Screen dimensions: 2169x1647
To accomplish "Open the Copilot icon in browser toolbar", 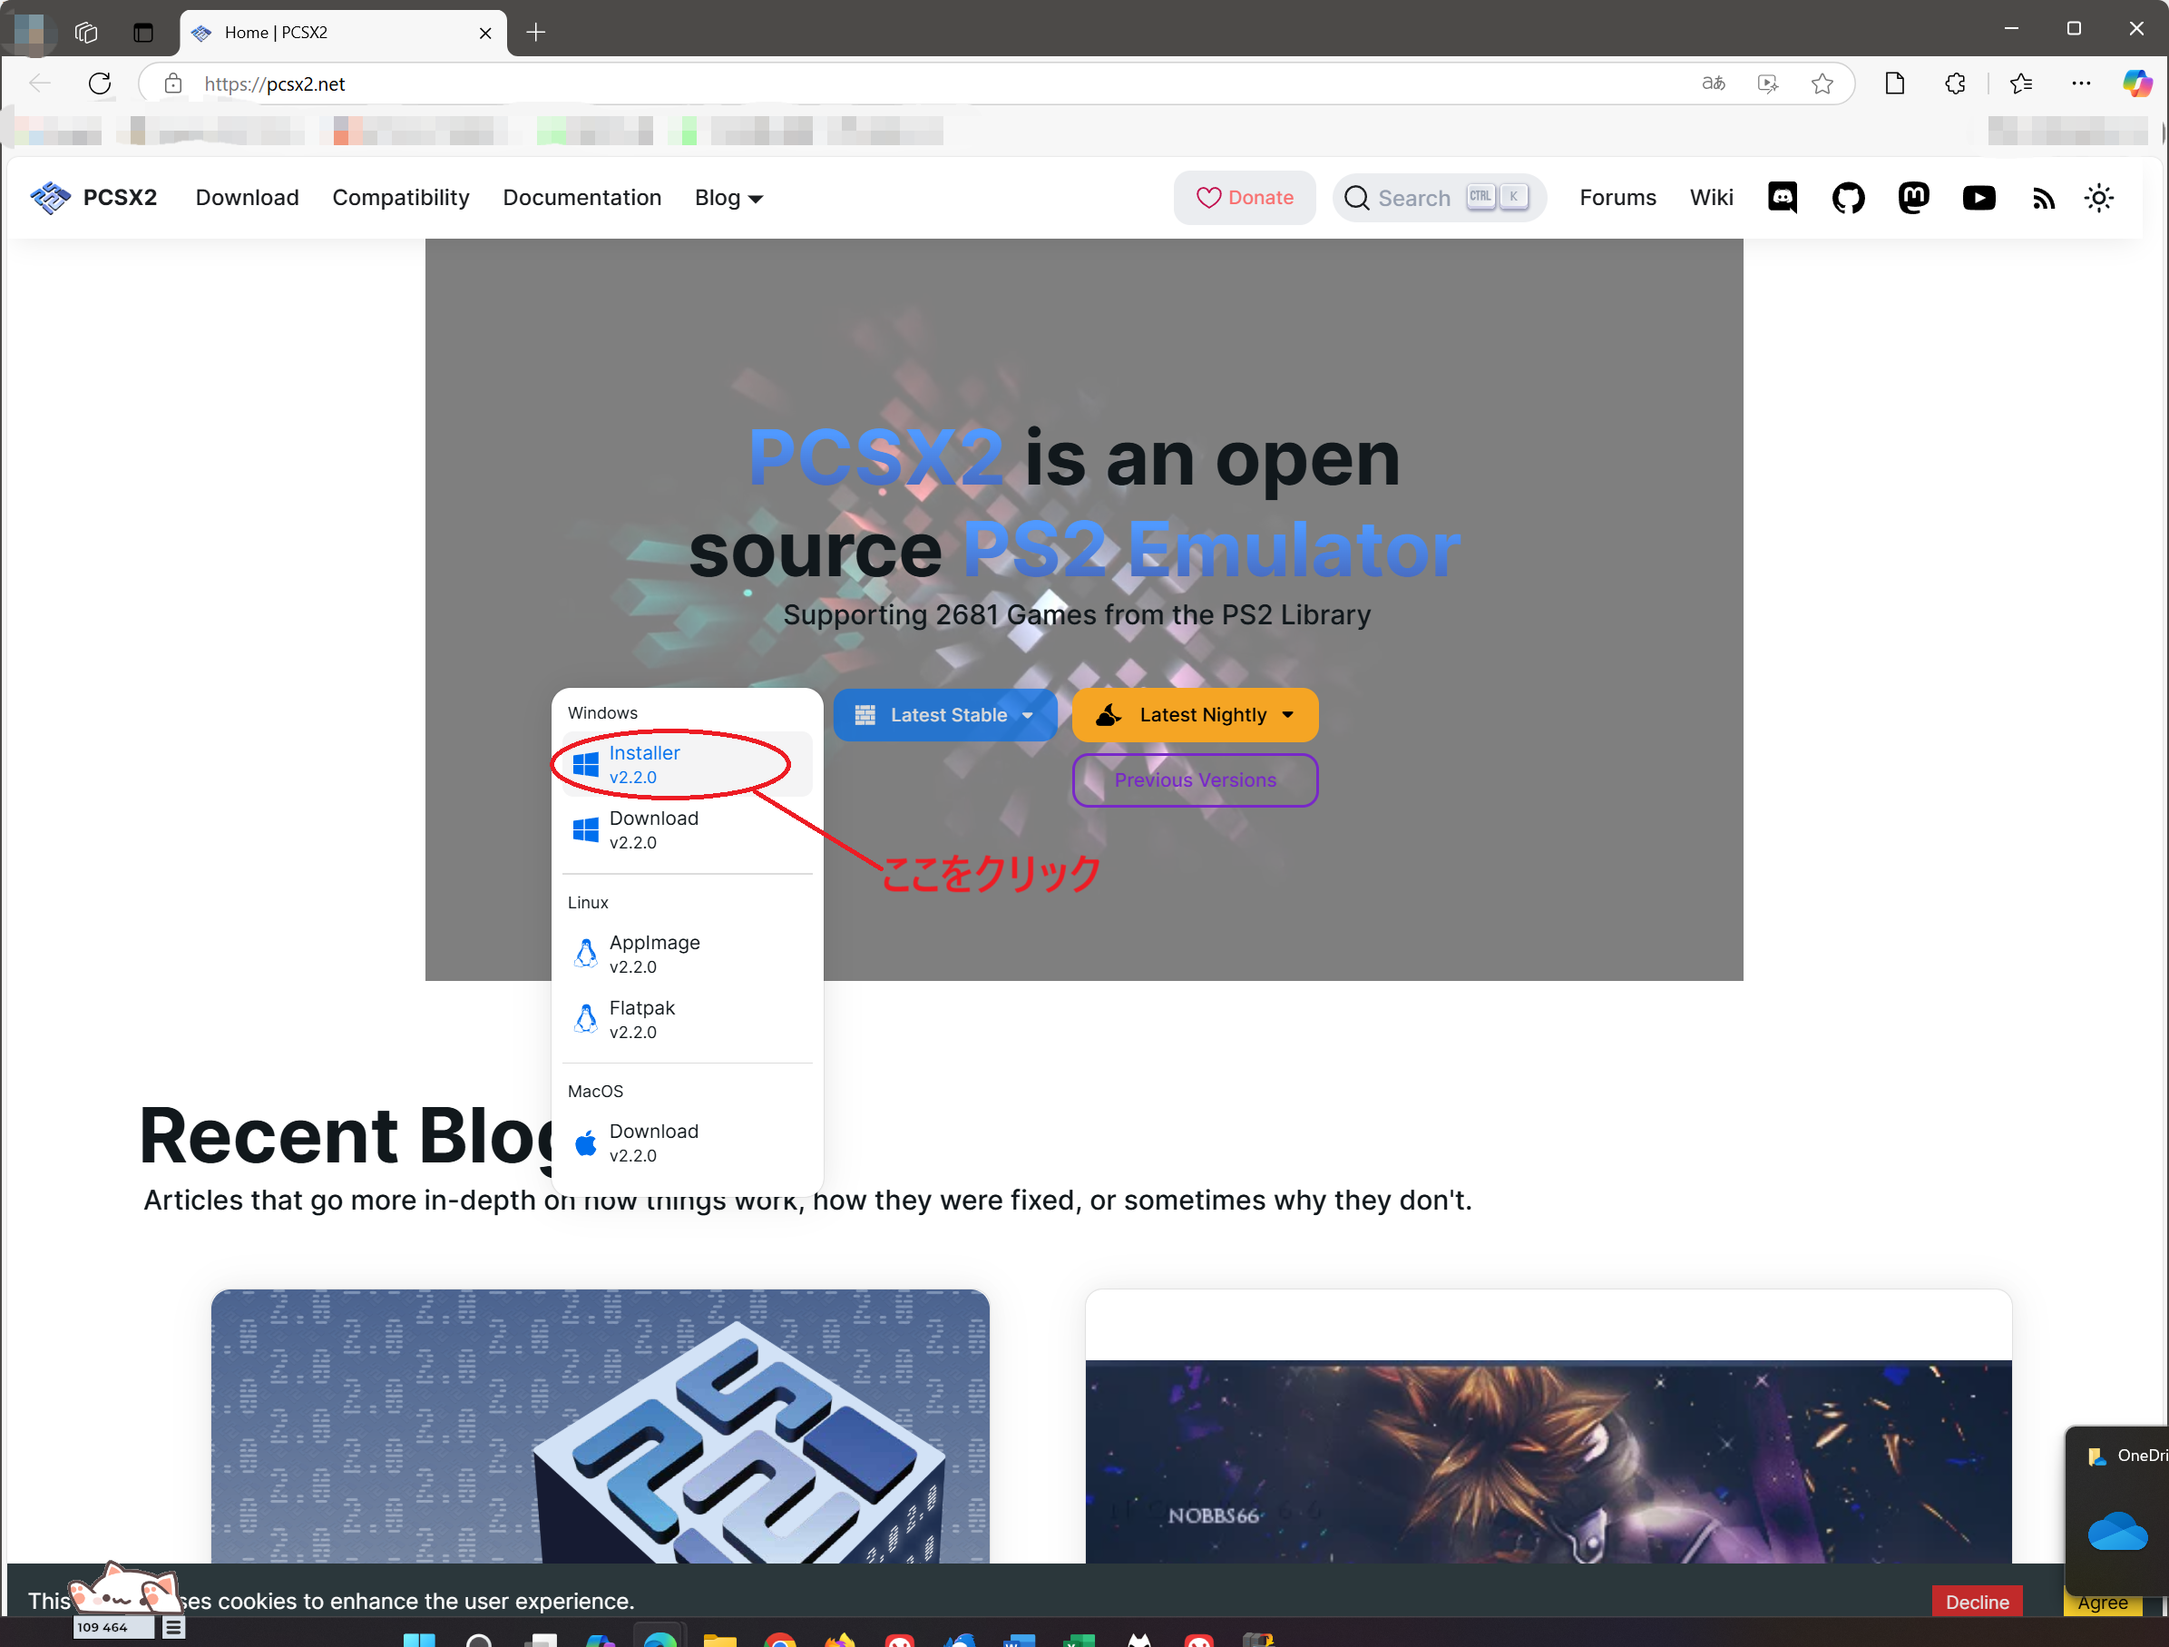I will click(2135, 84).
